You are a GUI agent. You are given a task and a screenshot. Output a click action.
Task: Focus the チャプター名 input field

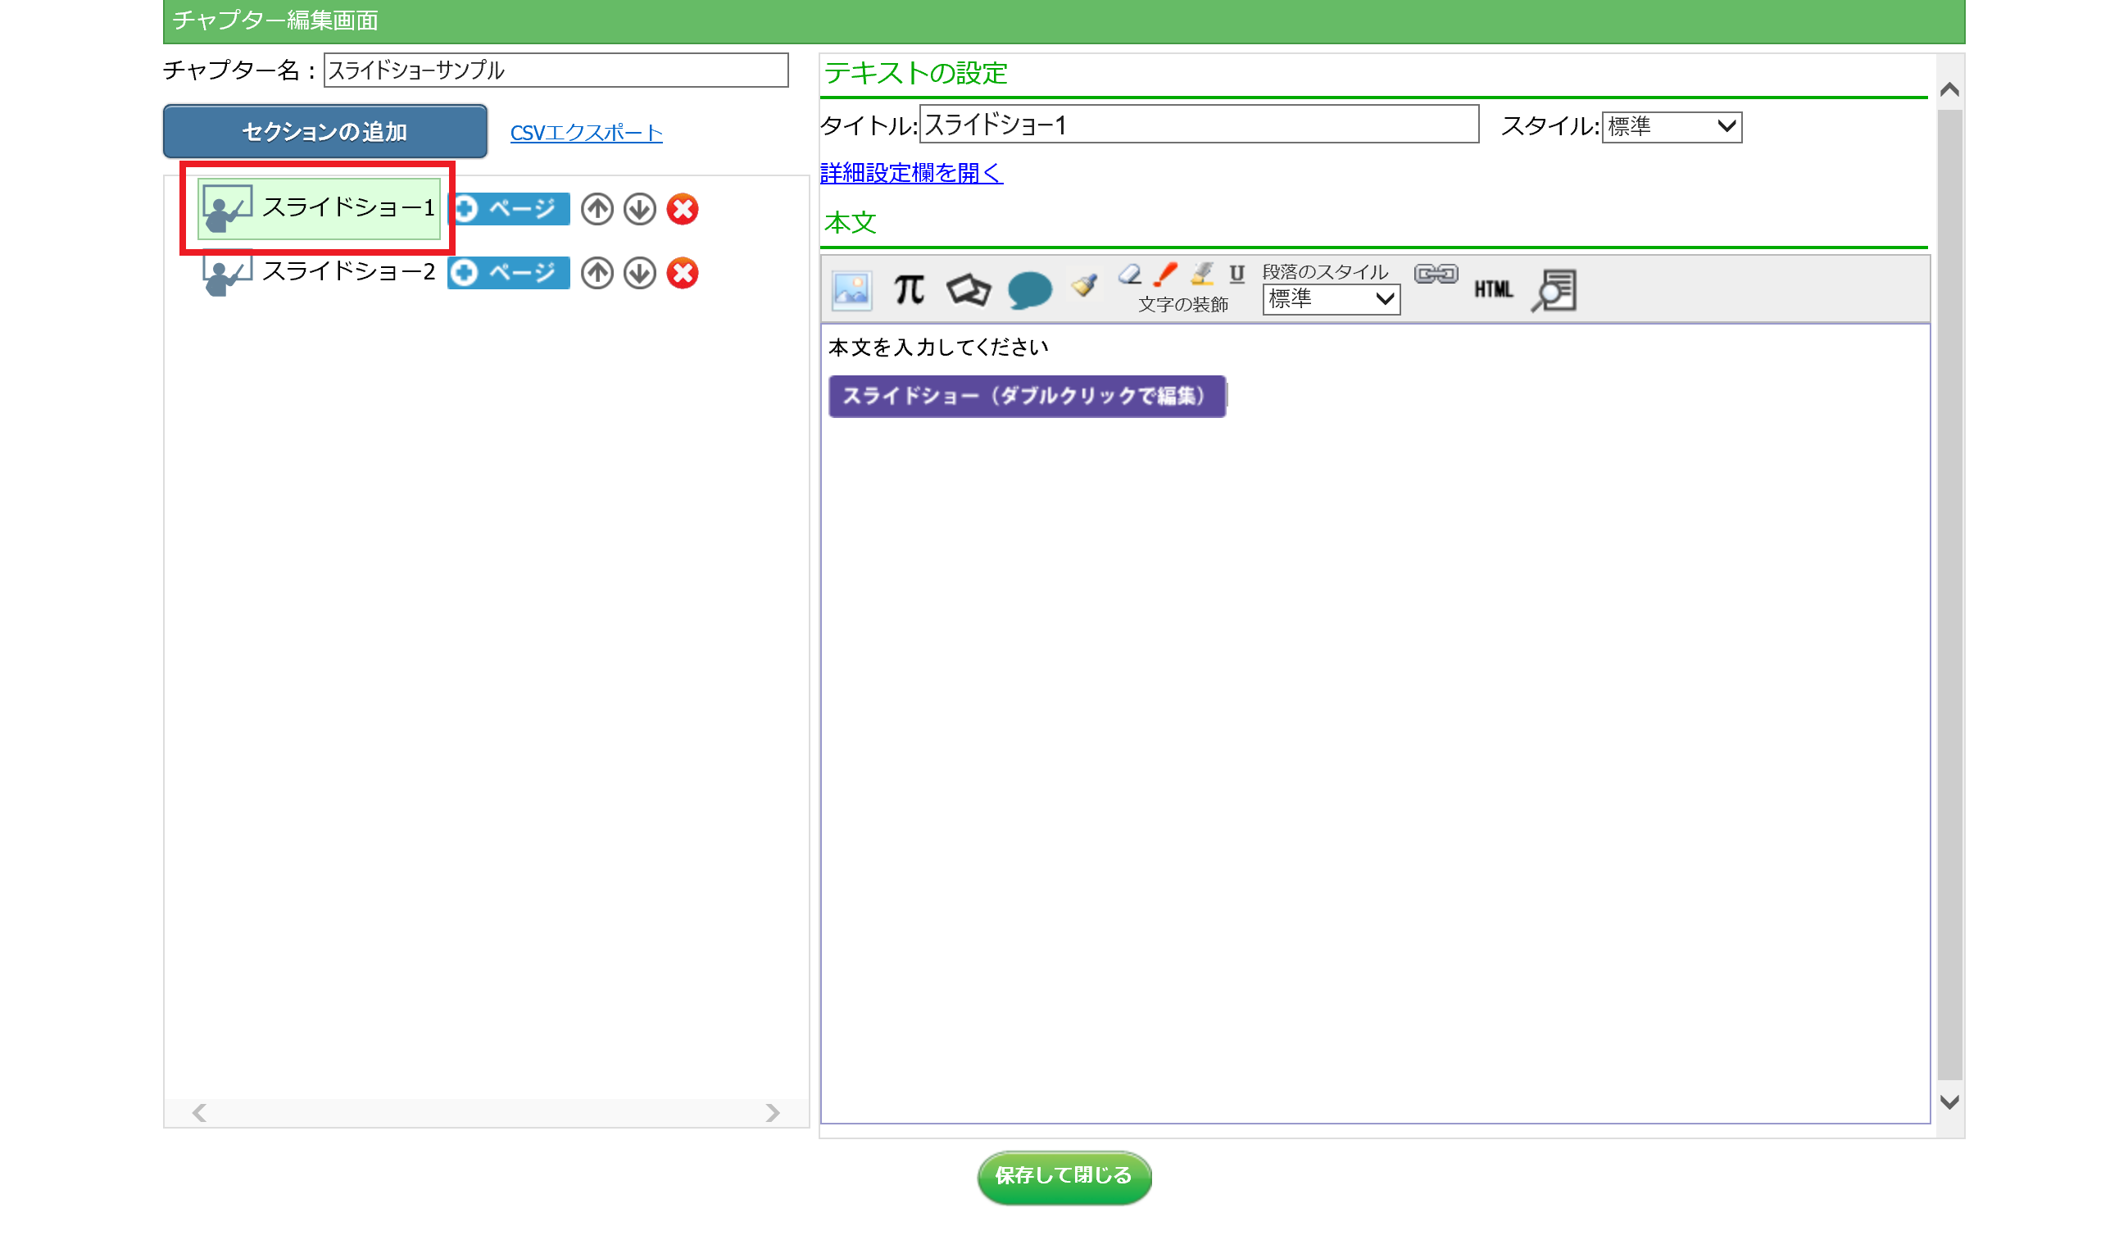[556, 70]
